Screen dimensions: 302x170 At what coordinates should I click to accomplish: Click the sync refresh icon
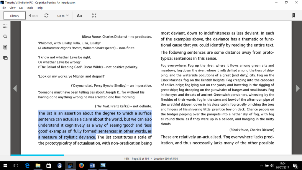46,16
